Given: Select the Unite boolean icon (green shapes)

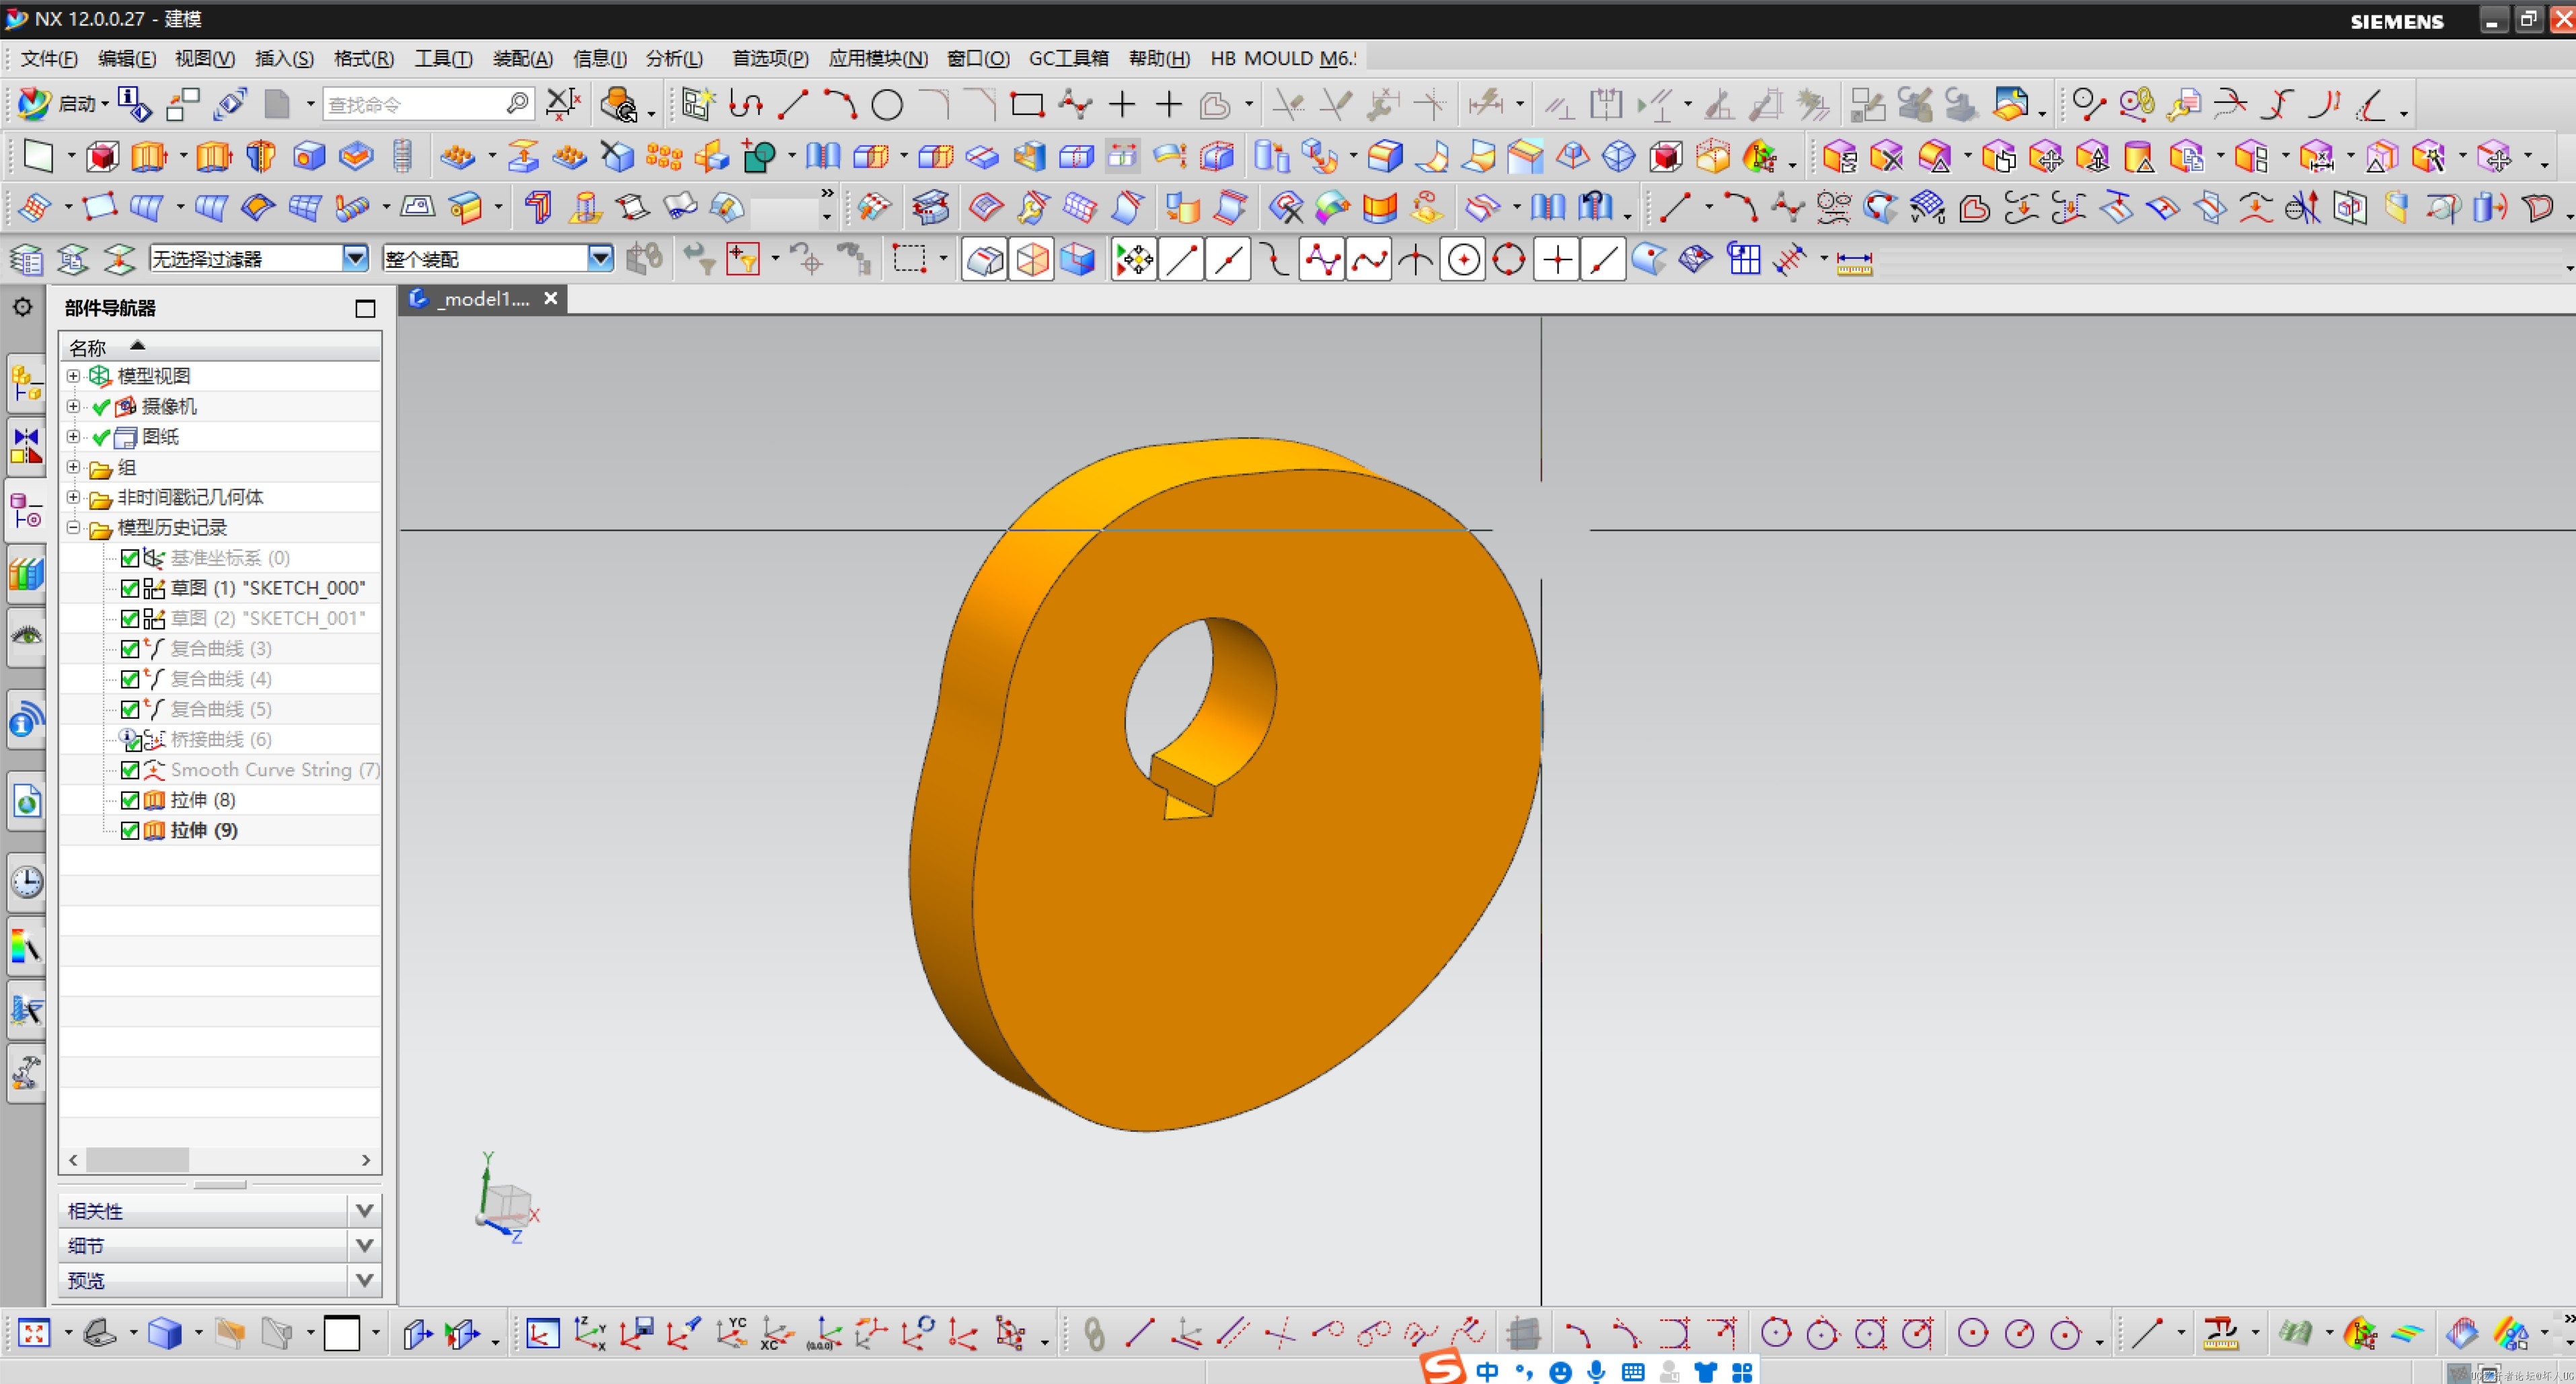Looking at the screenshot, I should click(x=760, y=156).
